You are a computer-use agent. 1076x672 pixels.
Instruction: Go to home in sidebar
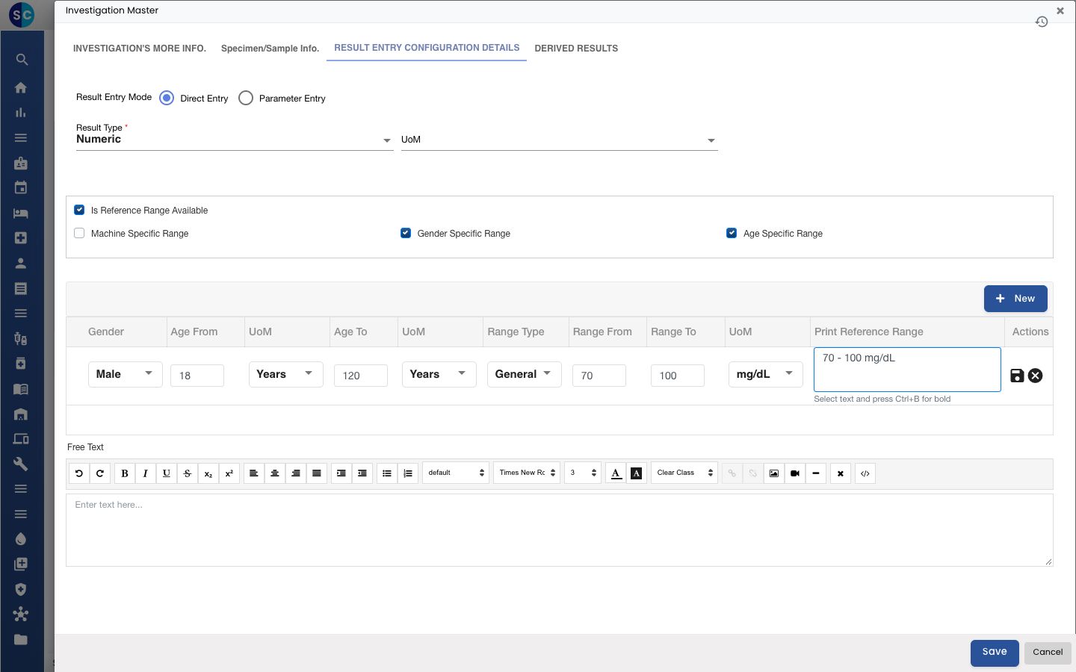[21, 87]
